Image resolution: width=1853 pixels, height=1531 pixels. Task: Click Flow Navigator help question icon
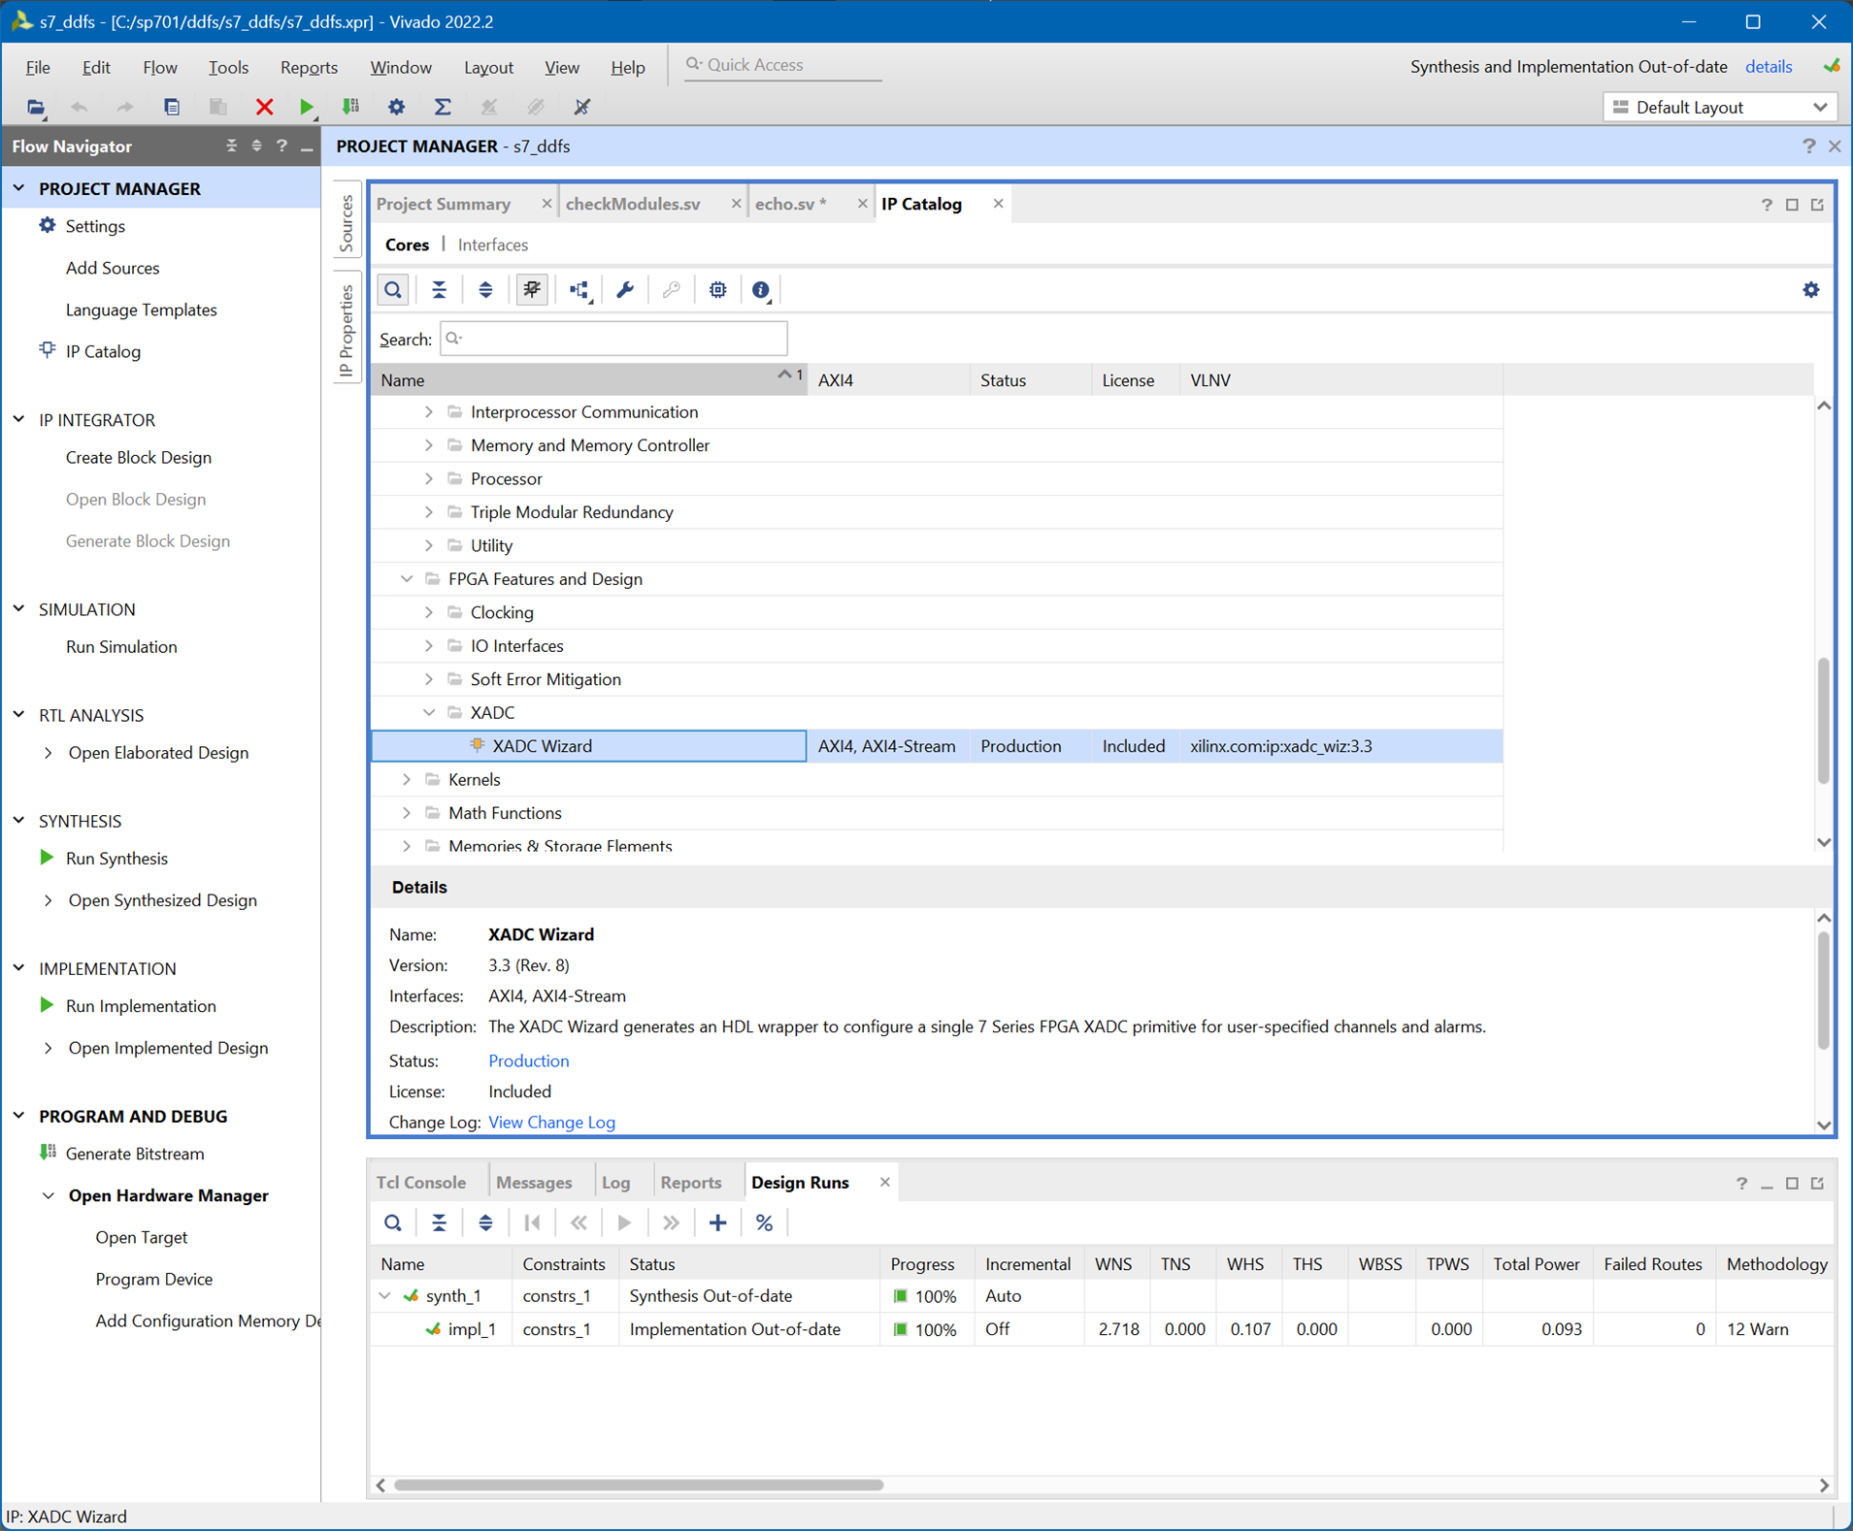pos(281,147)
